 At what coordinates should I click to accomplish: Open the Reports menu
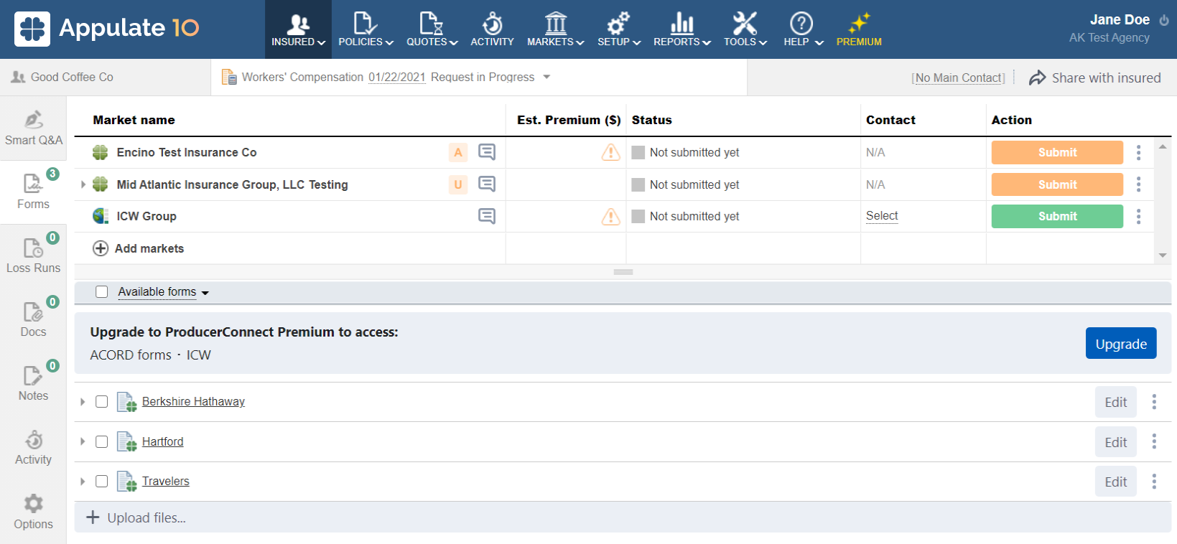coord(681,29)
